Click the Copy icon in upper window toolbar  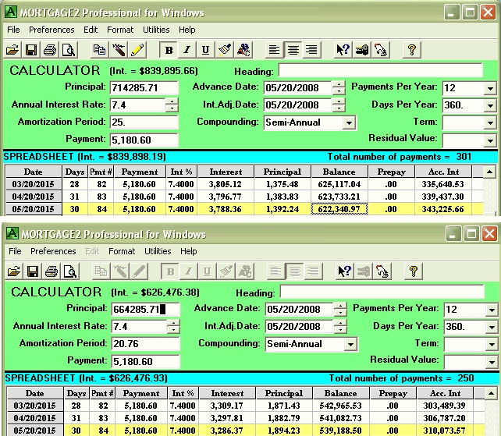[99, 50]
